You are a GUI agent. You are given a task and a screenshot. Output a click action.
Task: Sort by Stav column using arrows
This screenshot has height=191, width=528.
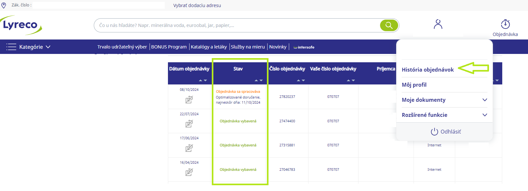click(259, 81)
